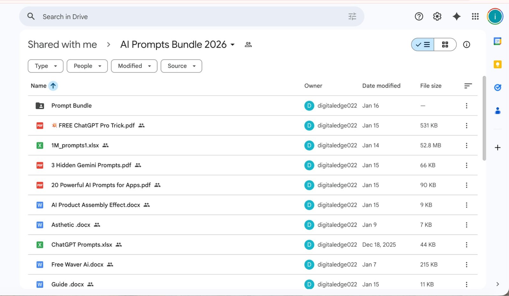Switch to grid layout view
This screenshot has width=509, height=296.
[x=445, y=45]
